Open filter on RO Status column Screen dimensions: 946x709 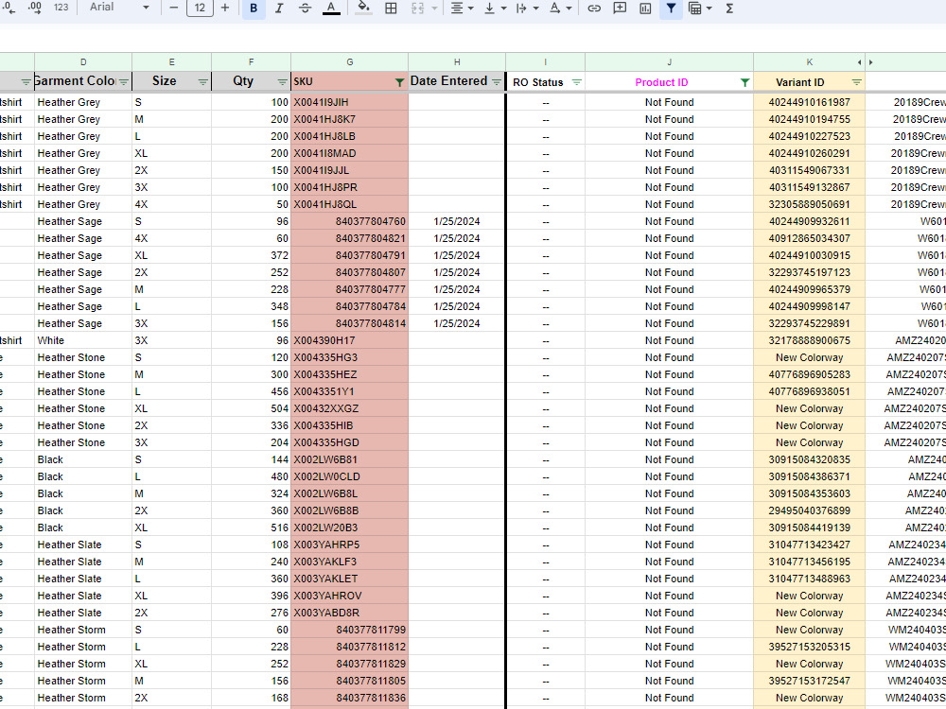577,82
